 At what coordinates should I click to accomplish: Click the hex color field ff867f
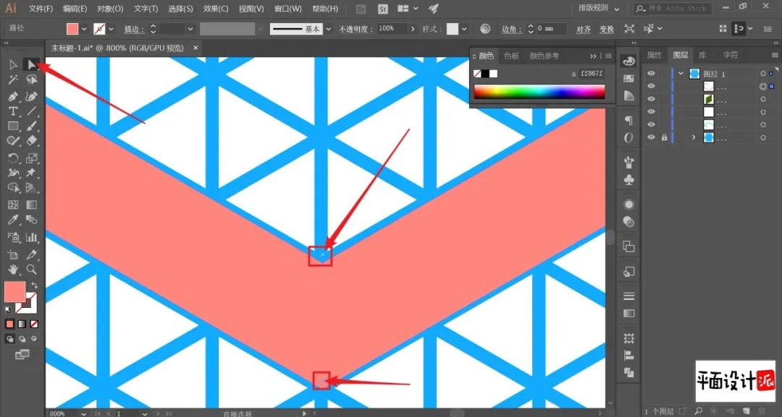pyautogui.click(x=592, y=74)
